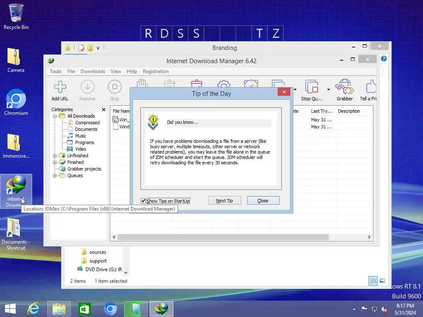This screenshot has height=317, width=423.
Task: Select the Video category
Action: pos(81,149)
